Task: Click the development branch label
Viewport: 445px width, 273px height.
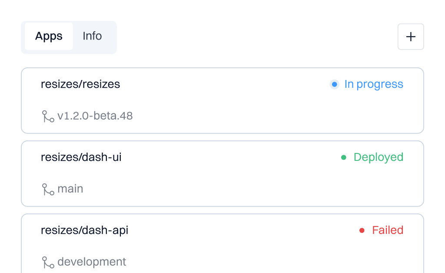Action: pos(92,262)
